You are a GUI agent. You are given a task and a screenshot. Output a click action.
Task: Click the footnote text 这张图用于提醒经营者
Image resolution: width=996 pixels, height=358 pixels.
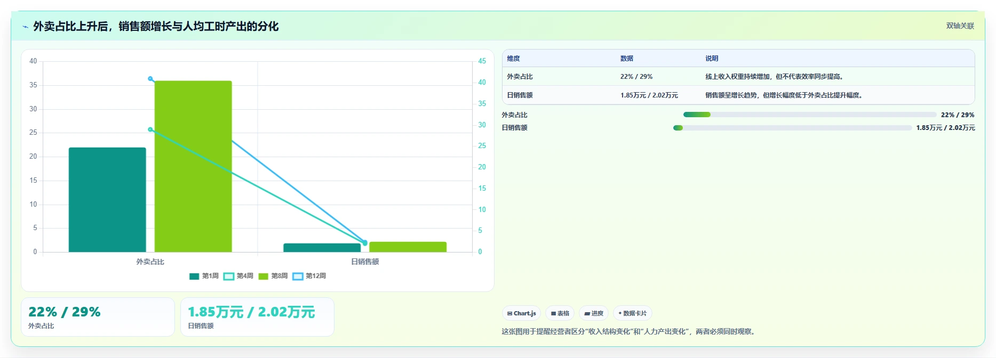pyautogui.click(x=628, y=331)
